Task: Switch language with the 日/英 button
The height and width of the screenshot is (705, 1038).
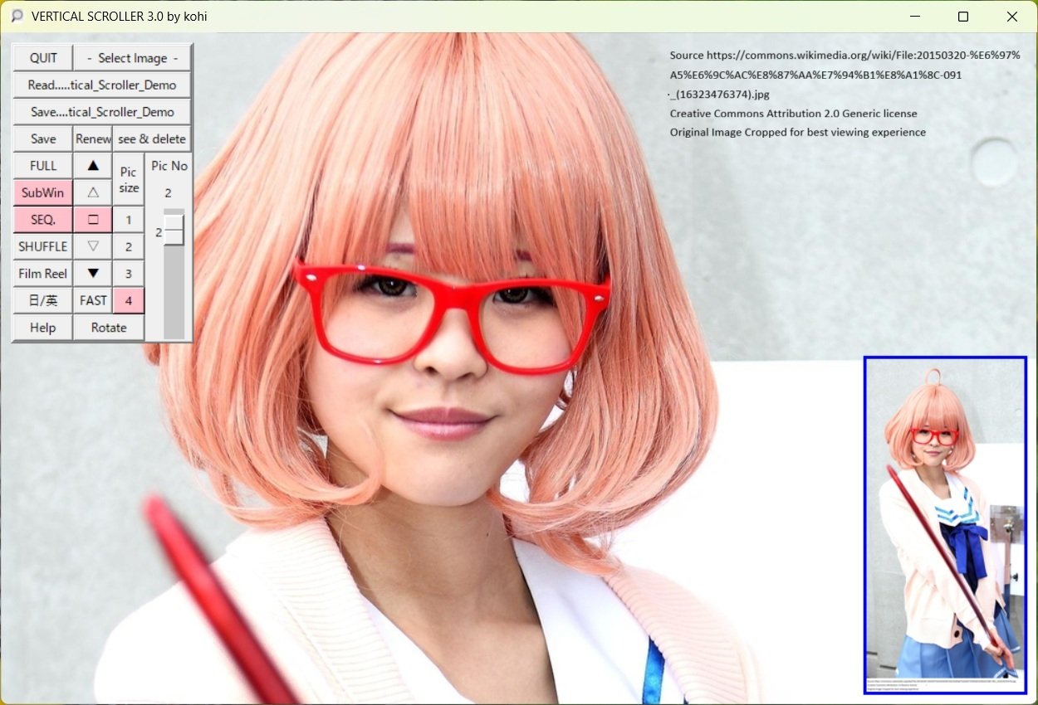Action: [x=43, y=300]
